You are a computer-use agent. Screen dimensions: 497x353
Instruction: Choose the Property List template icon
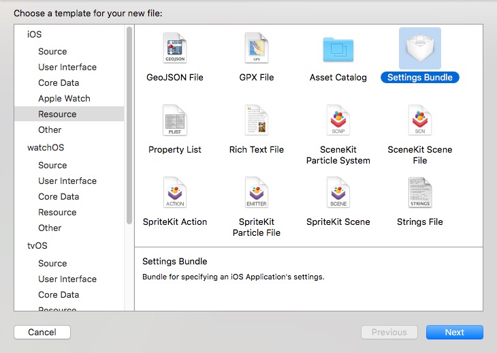(x=175, y=121)
